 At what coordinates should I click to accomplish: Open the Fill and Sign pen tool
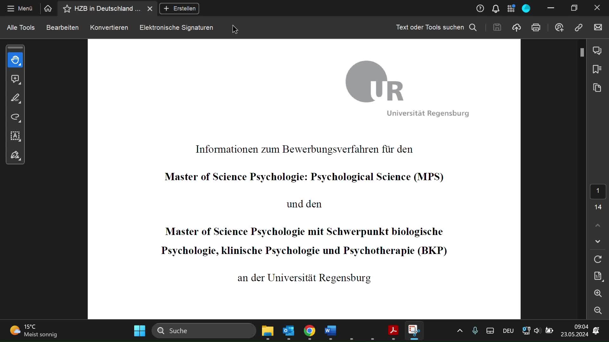pos(15,155)
